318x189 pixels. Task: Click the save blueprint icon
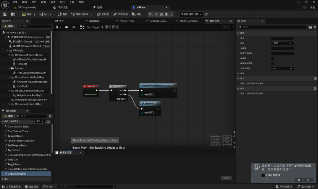pyautogui.click(x=5, y=14)
